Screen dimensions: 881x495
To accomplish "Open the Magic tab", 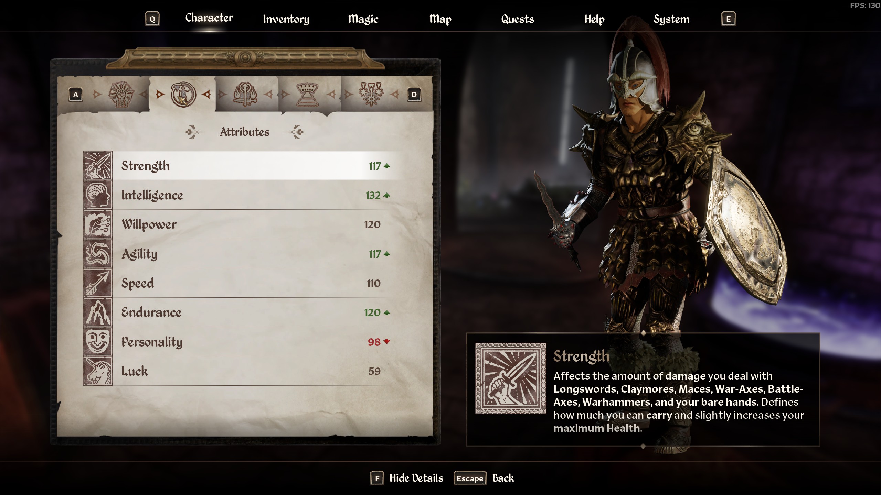I will pos(363,19).
